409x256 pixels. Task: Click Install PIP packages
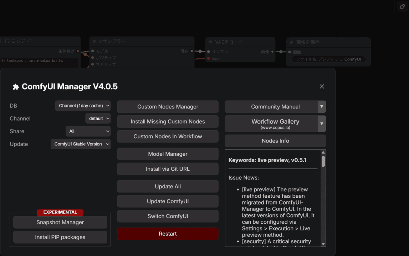coord(60,237)
